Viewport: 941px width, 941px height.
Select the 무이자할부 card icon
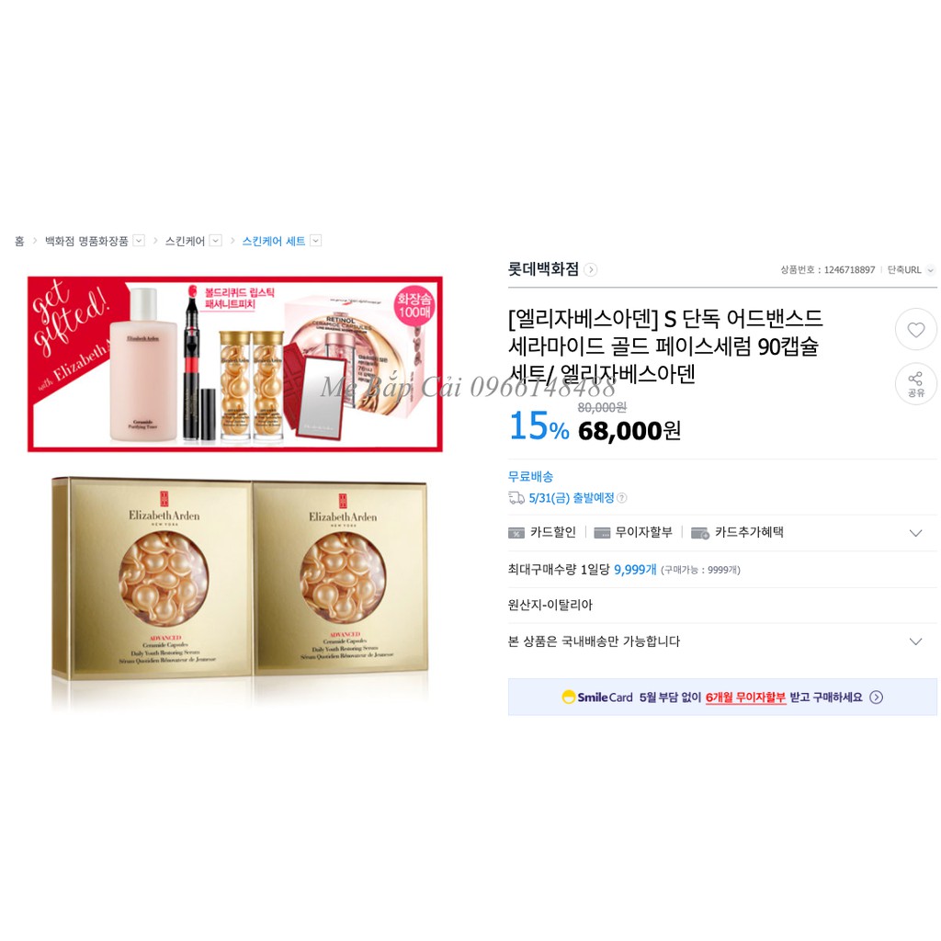pyautogui.click(x=602, y=533)
